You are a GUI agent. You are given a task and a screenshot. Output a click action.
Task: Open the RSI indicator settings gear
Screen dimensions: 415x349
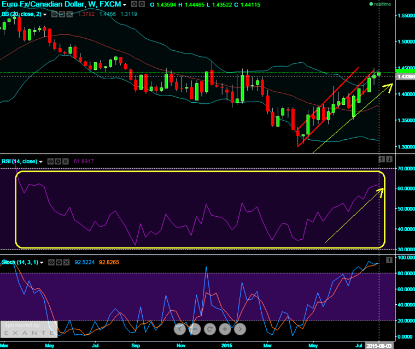pyautogui.click(x=58, y=161)
